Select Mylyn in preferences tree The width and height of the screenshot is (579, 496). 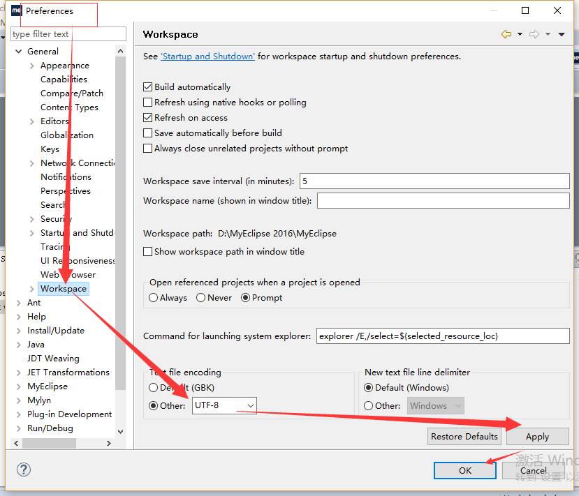(39, 400)
